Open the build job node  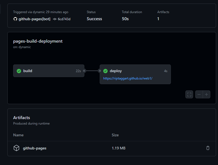(x=49, y=71)
